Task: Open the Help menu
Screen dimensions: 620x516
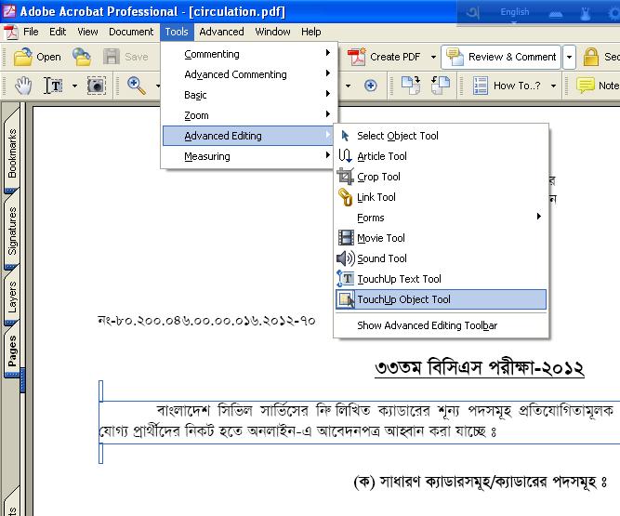Action: point(311,32)
